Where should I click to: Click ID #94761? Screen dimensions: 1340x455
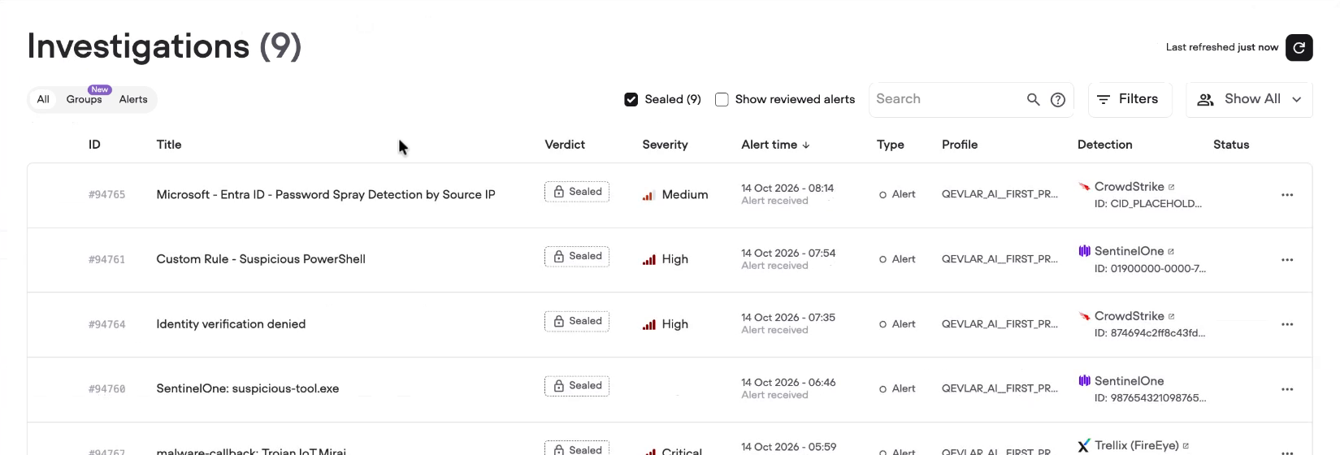point(106,260)
